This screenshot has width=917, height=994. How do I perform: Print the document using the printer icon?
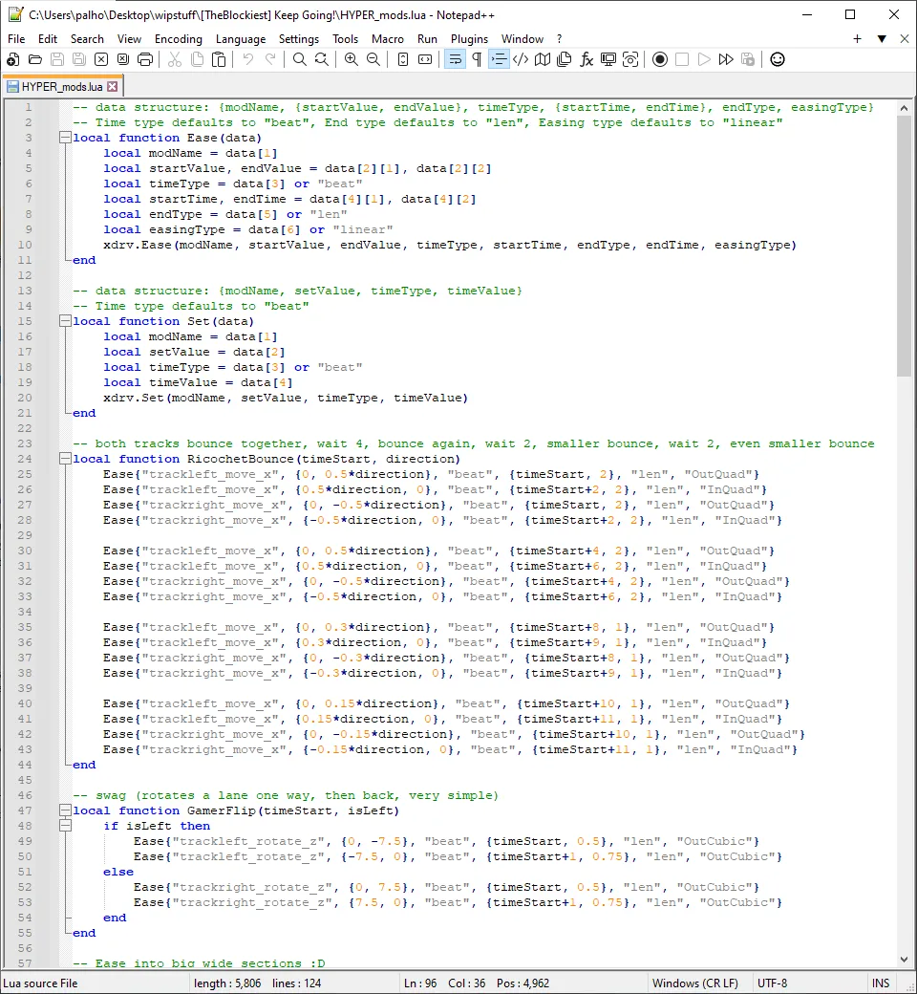tap(144, 59)
